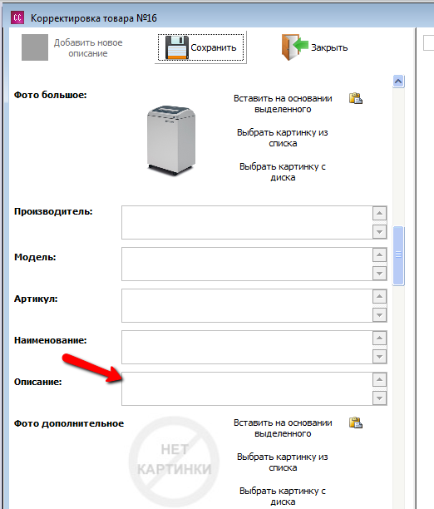The width and height of the screenshot is (434, 509).
Task: Click into the Описание text field
Action: pyautogui.click(x=247, y=389)
